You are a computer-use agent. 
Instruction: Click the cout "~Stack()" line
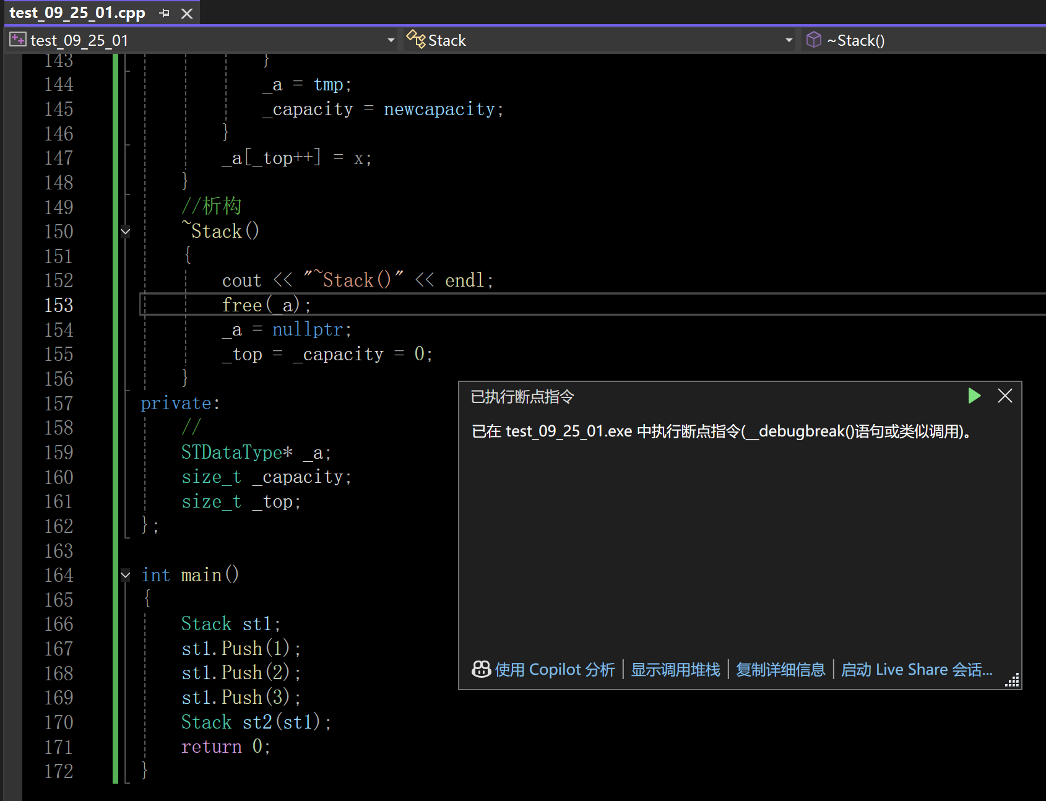pyautogui.click(x=358, y=280)
